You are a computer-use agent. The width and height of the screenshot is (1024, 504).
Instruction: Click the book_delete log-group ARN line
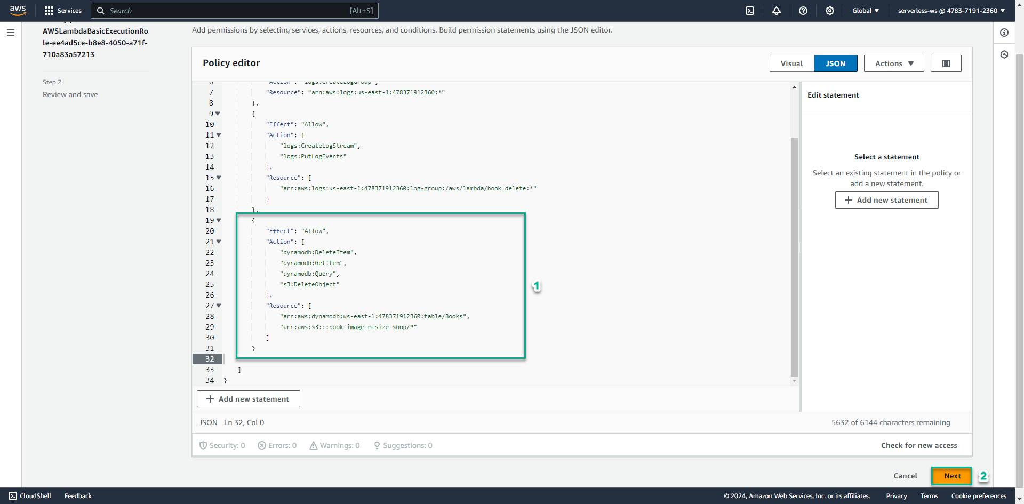(408, 188)
